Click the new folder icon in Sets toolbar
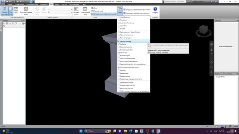The image size is (239, 134). [10, 23]
